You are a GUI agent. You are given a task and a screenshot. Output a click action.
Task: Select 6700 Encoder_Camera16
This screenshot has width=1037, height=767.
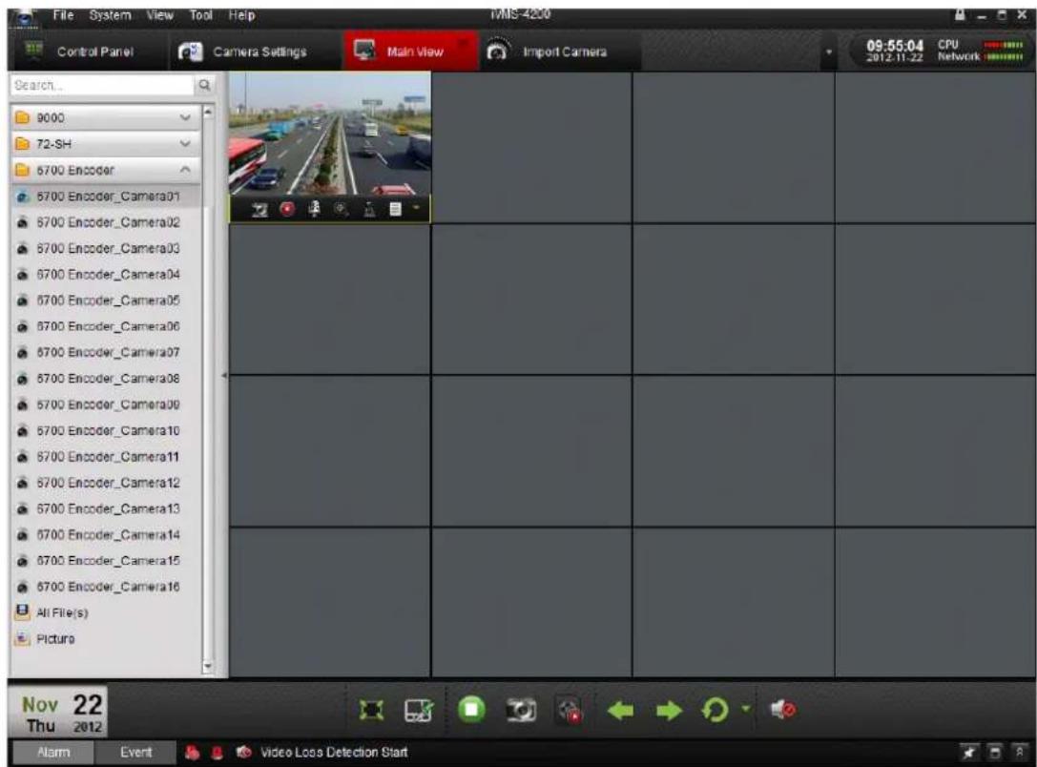106,587
